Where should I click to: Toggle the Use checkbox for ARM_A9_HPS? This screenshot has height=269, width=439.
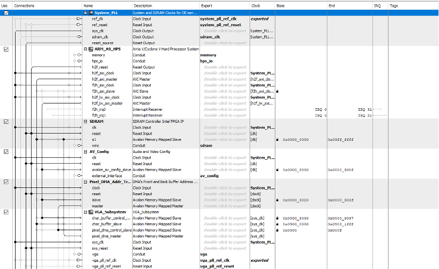[x=6, y=49]
